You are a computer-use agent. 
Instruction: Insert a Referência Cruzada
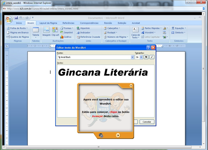tap(88, 37)
